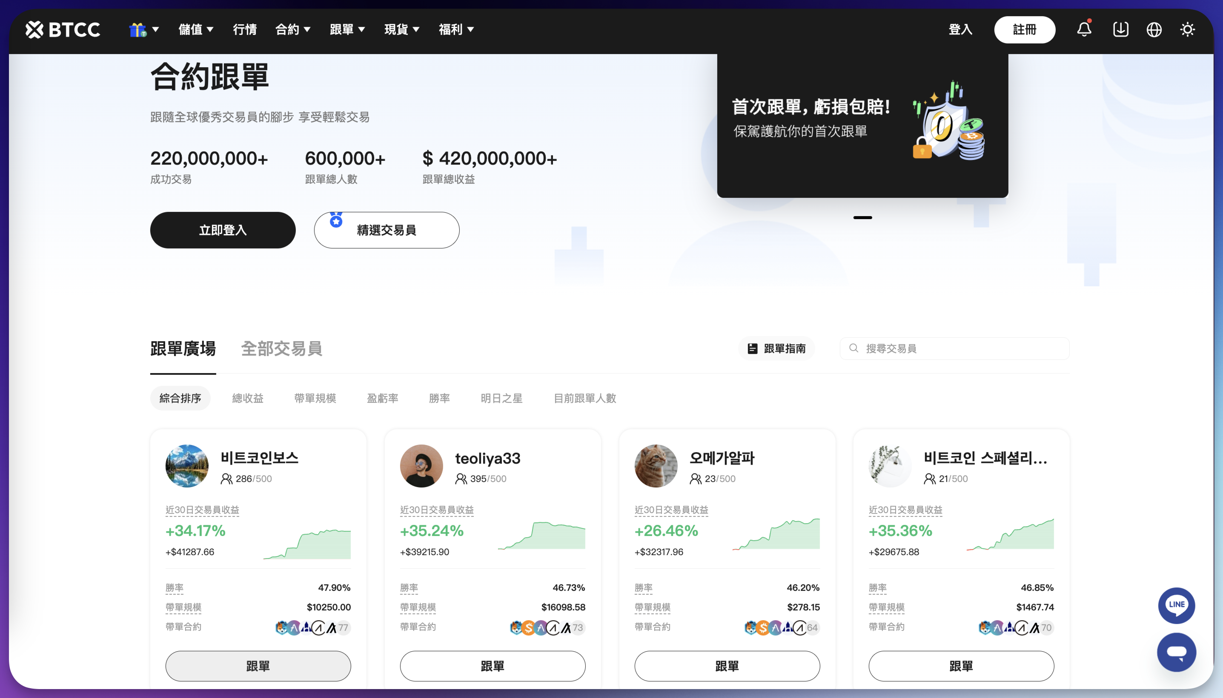Click the banner carousel indicator dash
Image resolution: width=1223 pixels, height=698 pixels.
[x=862, y=218]
